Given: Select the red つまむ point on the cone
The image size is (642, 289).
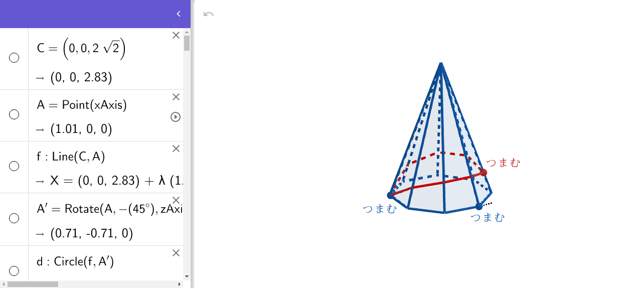Looking at the screenshot, I should point(484,173).
